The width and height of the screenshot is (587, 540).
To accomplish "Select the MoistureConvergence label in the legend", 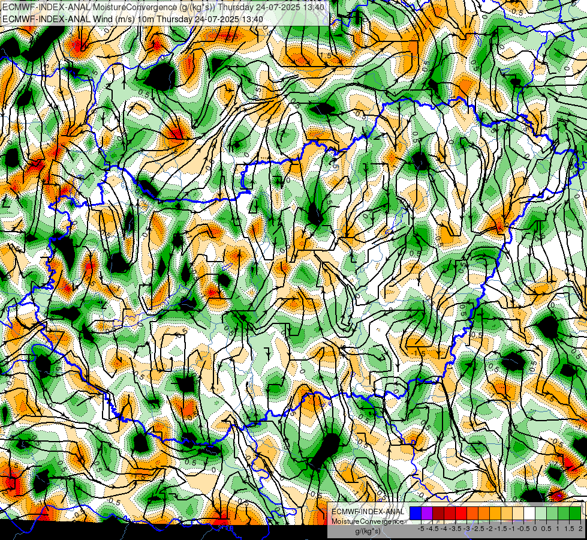I will coord(368,521).
